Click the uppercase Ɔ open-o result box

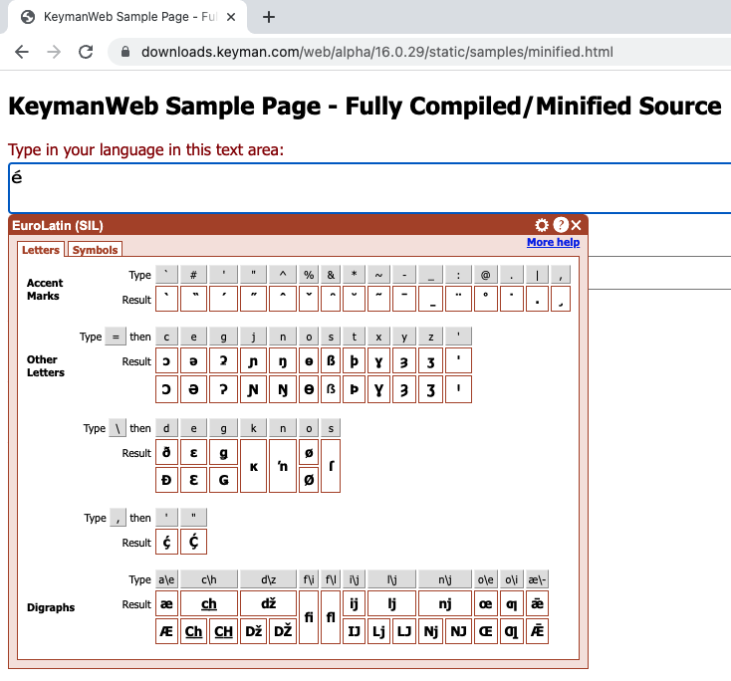coord(166,389)
